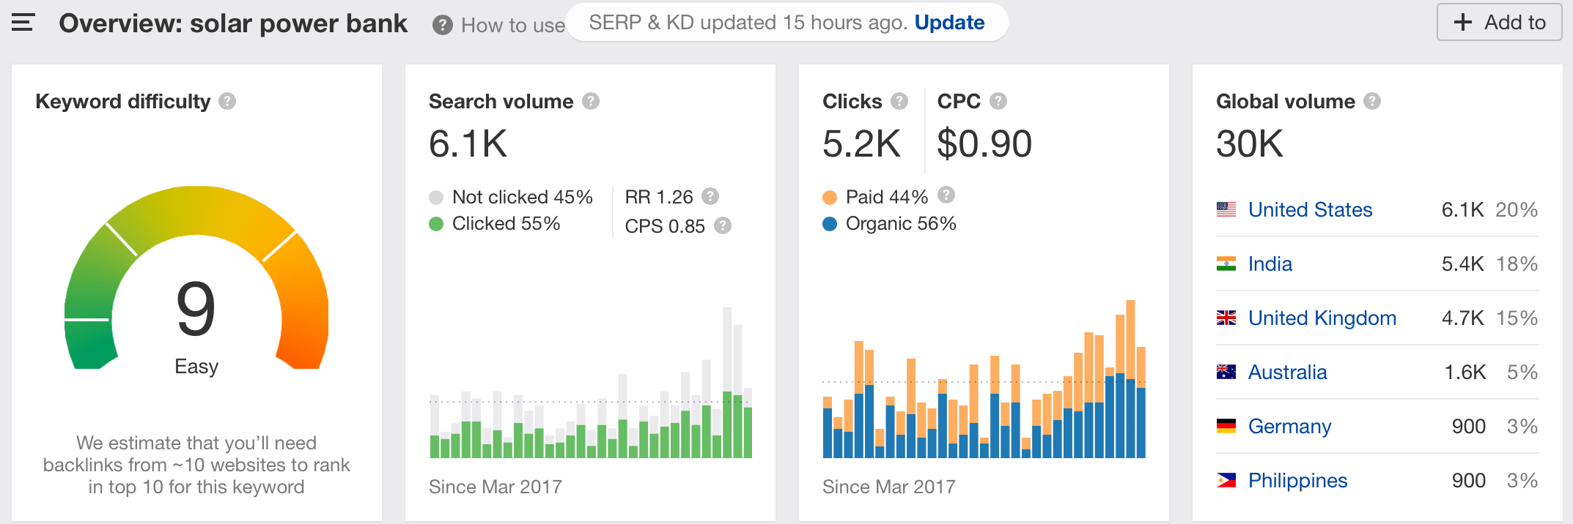Select Australia in the global volume list

coord(1287,373)
